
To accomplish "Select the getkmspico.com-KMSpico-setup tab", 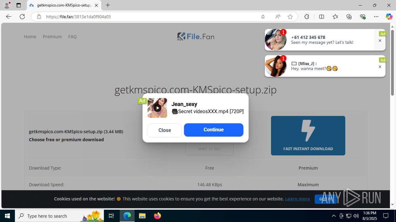I will pyautogui.click(x=64, y=5).
